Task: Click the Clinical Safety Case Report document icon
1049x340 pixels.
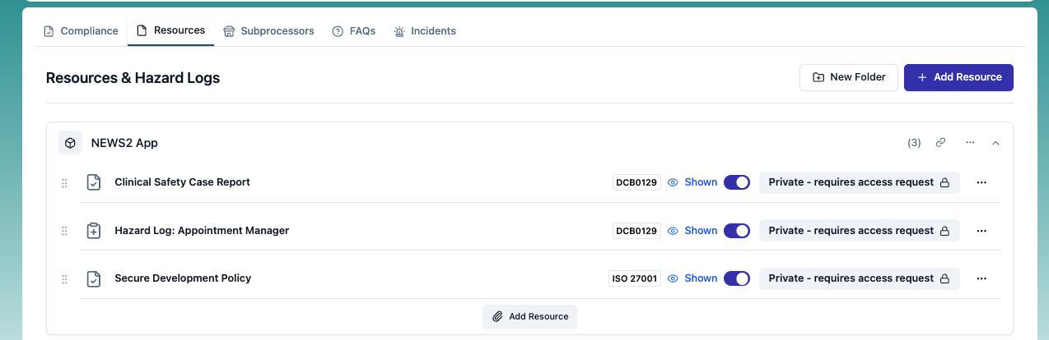Action: click(94, 182)
